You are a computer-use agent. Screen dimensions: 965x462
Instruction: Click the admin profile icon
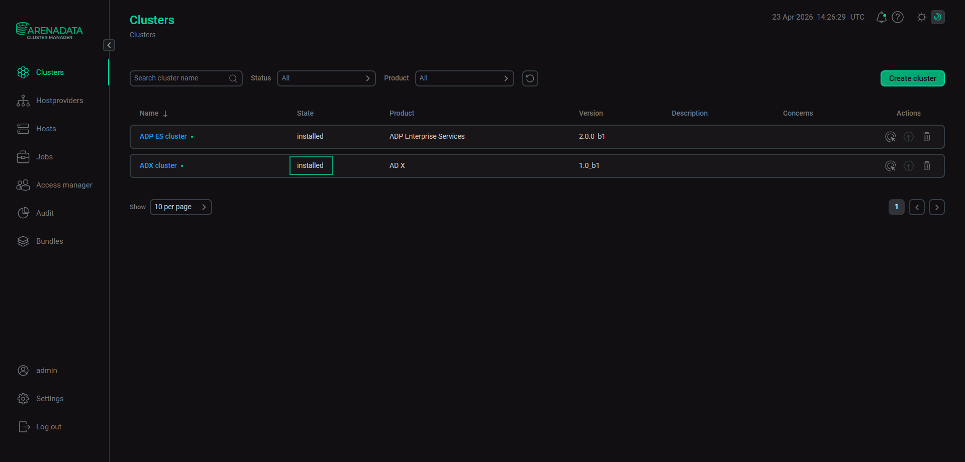coord(23,371)
